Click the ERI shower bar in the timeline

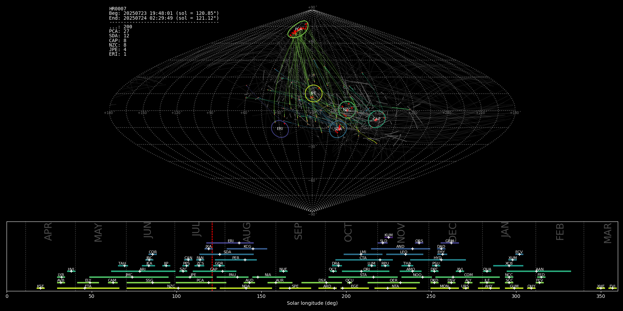tap(230, 243)
